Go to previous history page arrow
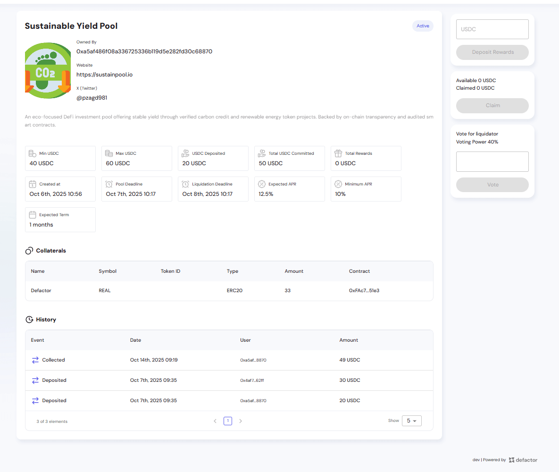 215,421
